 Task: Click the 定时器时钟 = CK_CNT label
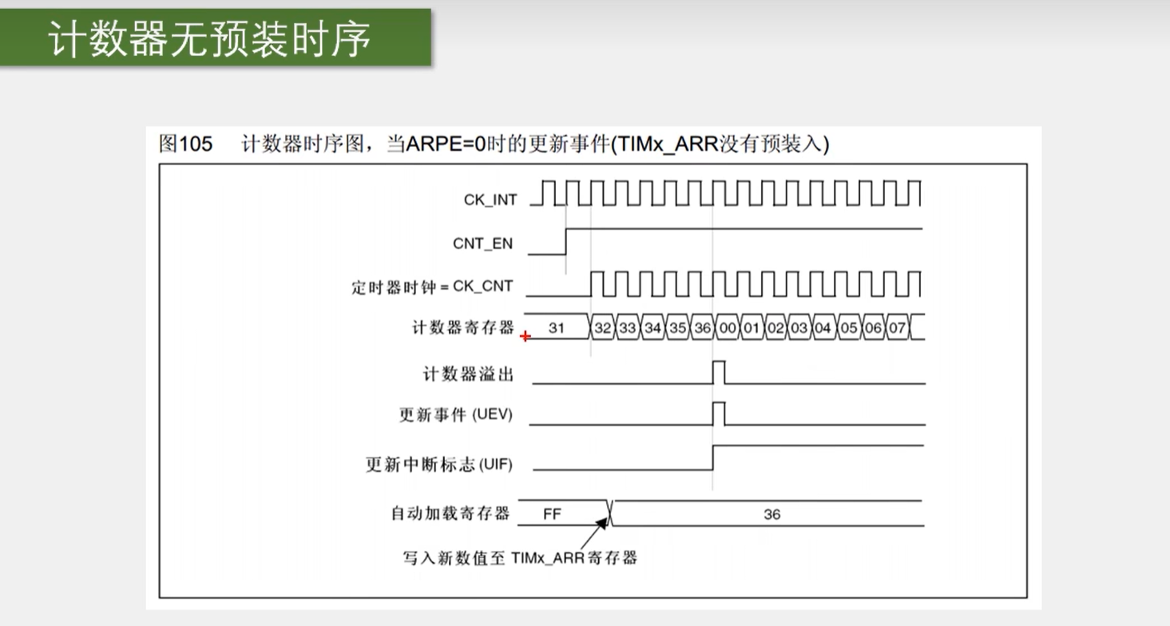coord(432,286)
